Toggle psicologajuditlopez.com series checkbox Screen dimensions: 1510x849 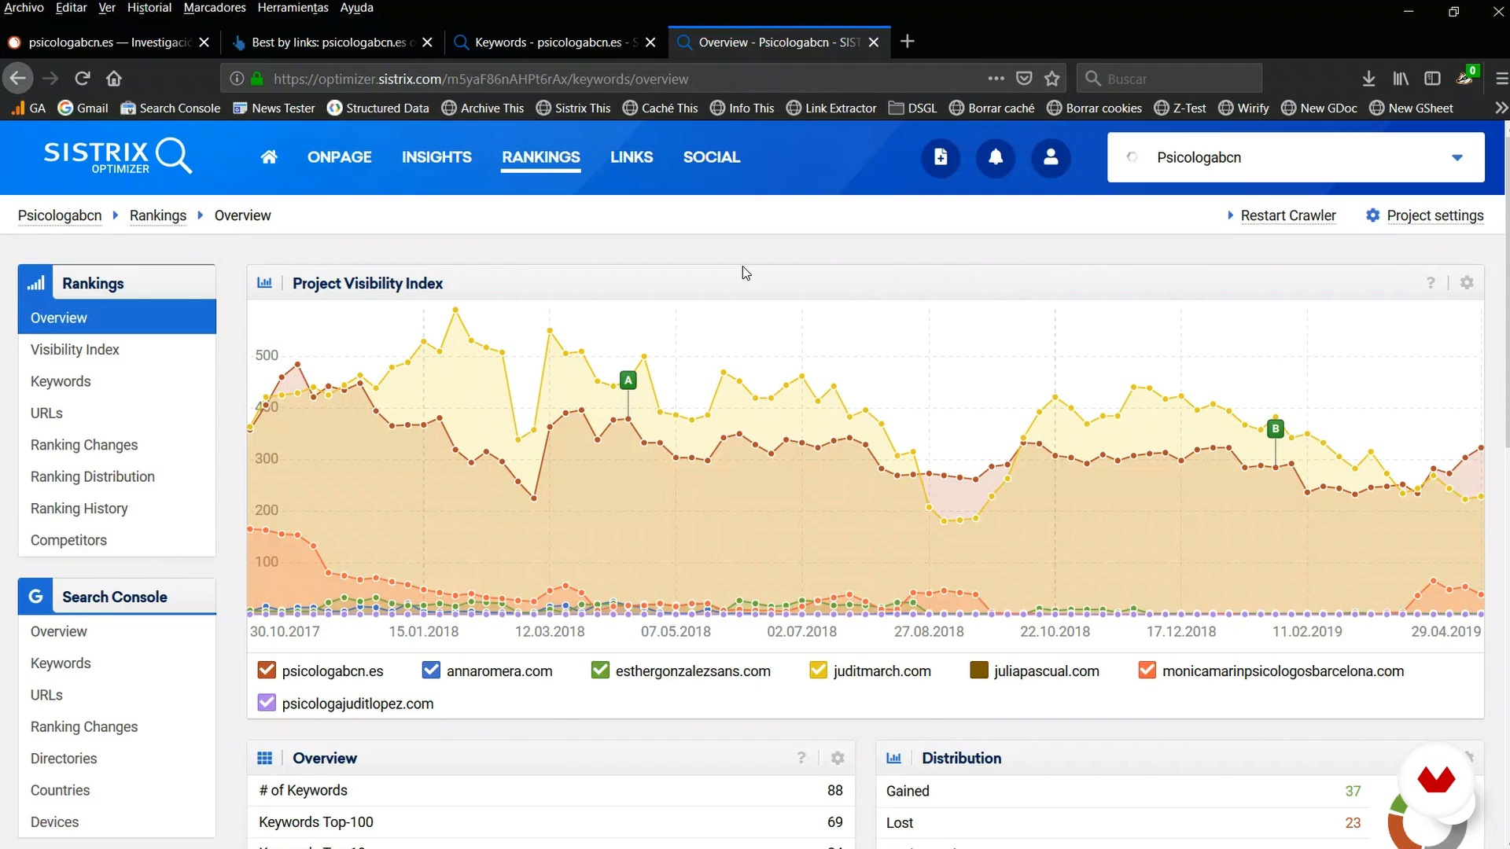(x=267, y=703)
